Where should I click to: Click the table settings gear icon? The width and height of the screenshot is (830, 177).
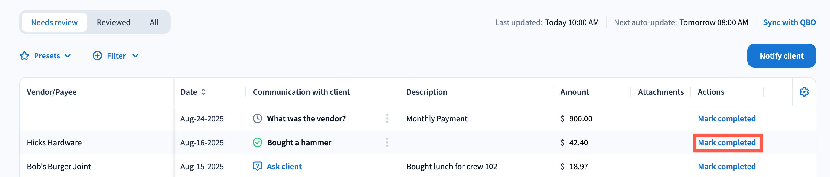pos(804,92)
